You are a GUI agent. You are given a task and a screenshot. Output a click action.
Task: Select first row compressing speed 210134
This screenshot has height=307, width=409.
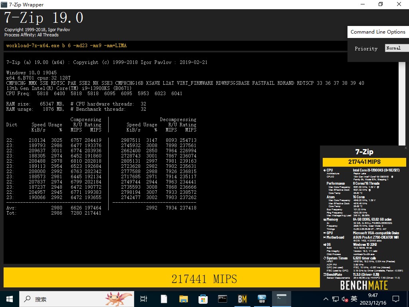click(37, 140)
